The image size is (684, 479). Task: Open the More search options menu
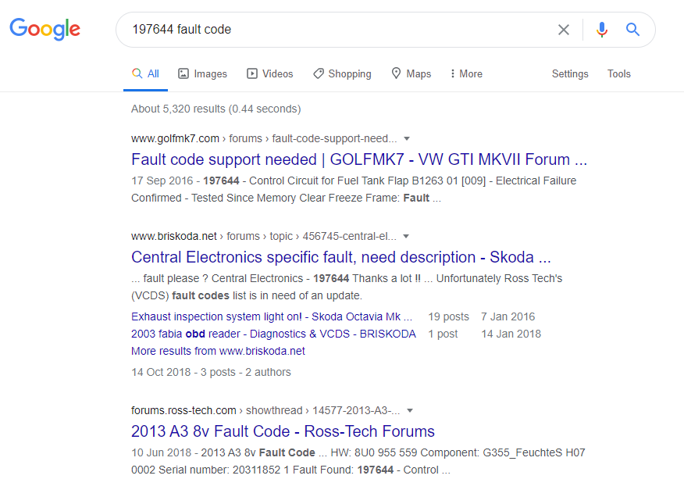[x=466, y=73]
